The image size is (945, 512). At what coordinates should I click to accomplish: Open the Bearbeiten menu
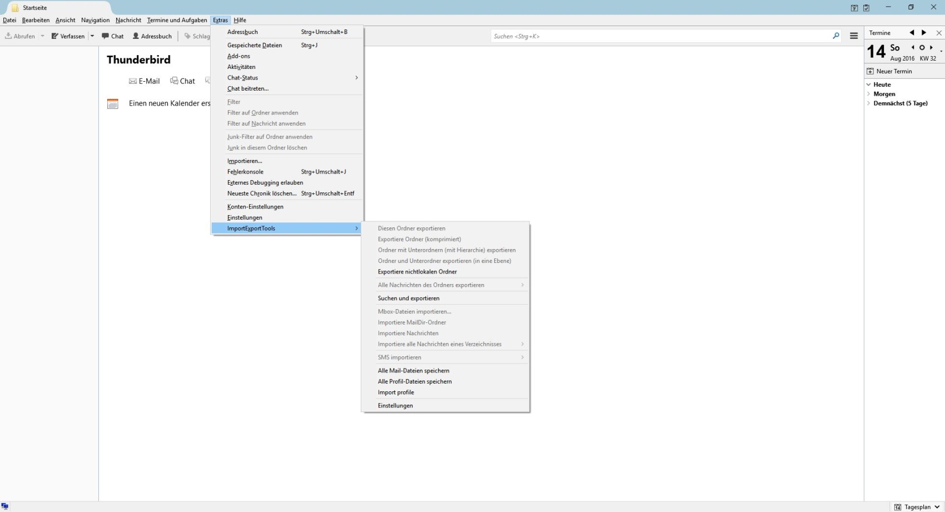pos(36,20)
